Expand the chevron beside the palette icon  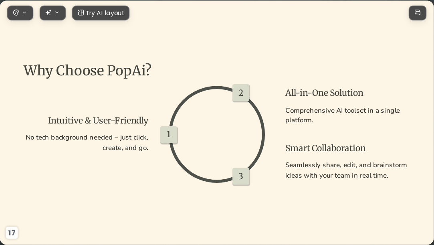tap(24, 13)
